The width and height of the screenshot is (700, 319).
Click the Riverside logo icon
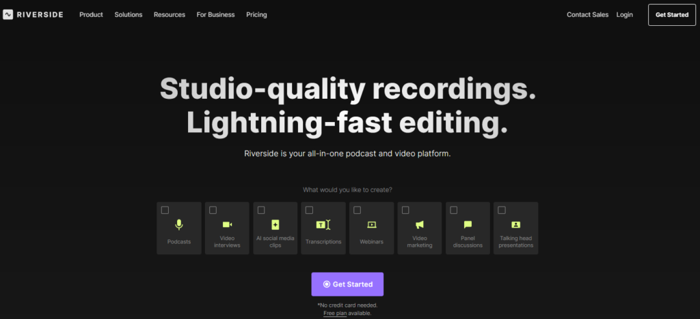(8, 15)
